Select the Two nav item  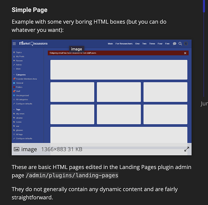(144, 43)
